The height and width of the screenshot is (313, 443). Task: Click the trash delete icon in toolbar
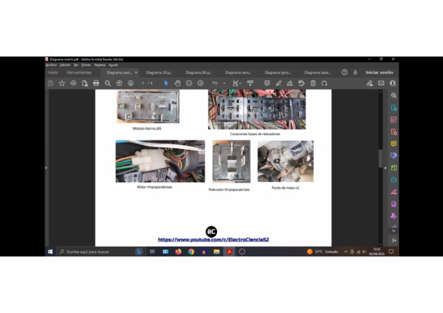coord(313,83)
